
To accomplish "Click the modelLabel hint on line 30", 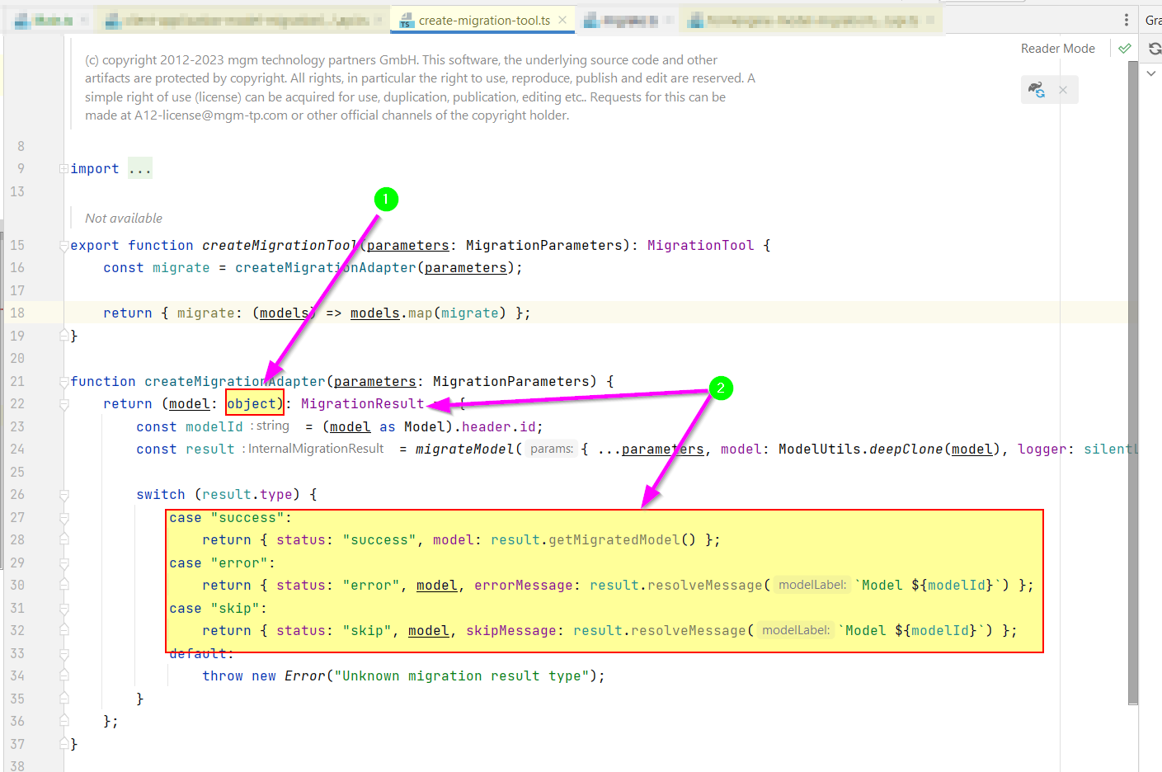I will click(812, 585).
